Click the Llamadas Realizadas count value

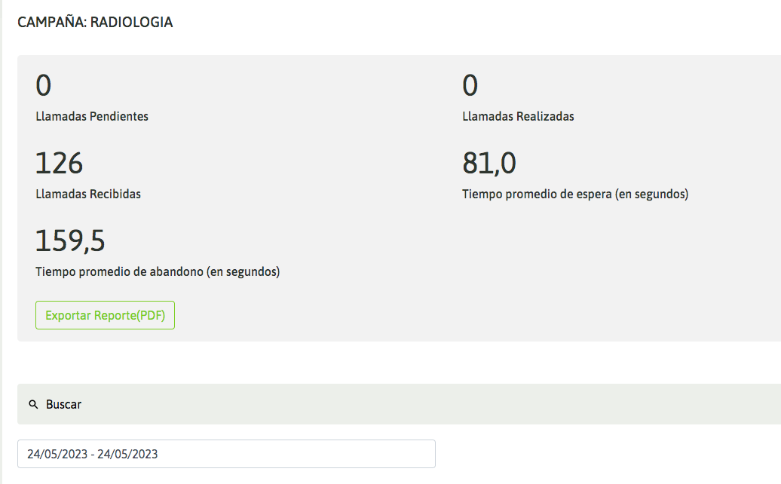tap(470, 86)
